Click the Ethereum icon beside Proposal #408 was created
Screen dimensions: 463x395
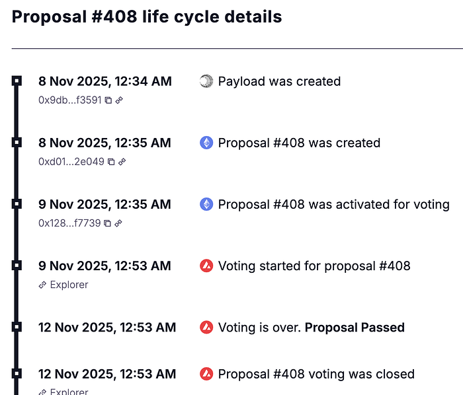click(x=206, y=143)
